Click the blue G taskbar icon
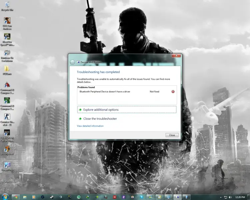 click(43, 197)
